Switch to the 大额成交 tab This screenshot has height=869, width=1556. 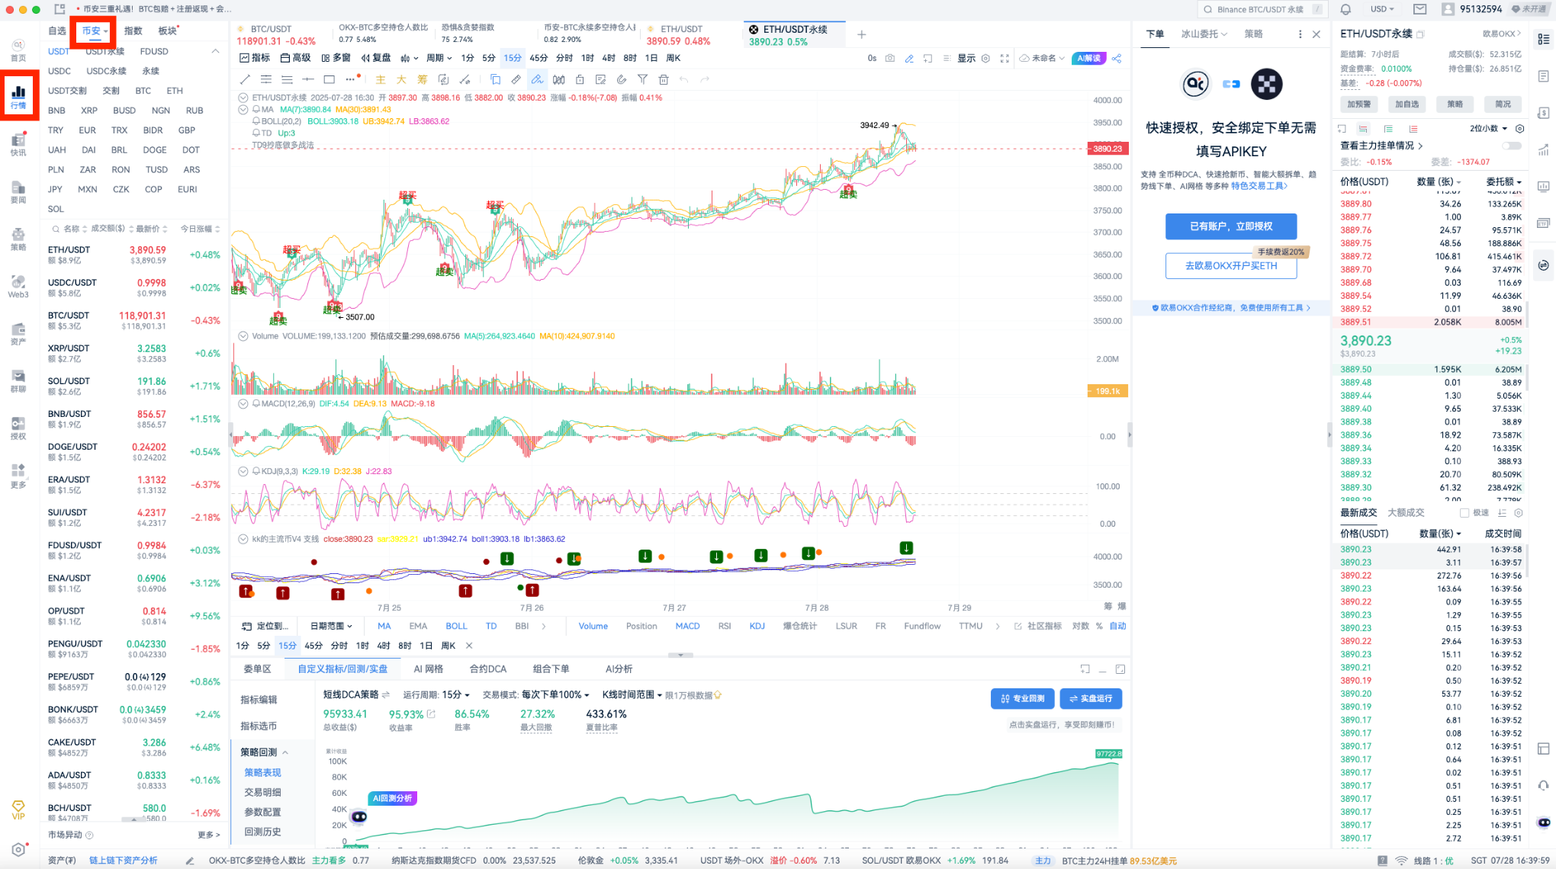click(1406, 513)
